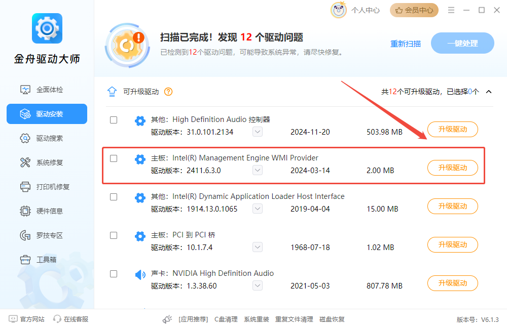Click the 硬件信息 chip icon
This screenshot has height=329, width=507.
25,211
